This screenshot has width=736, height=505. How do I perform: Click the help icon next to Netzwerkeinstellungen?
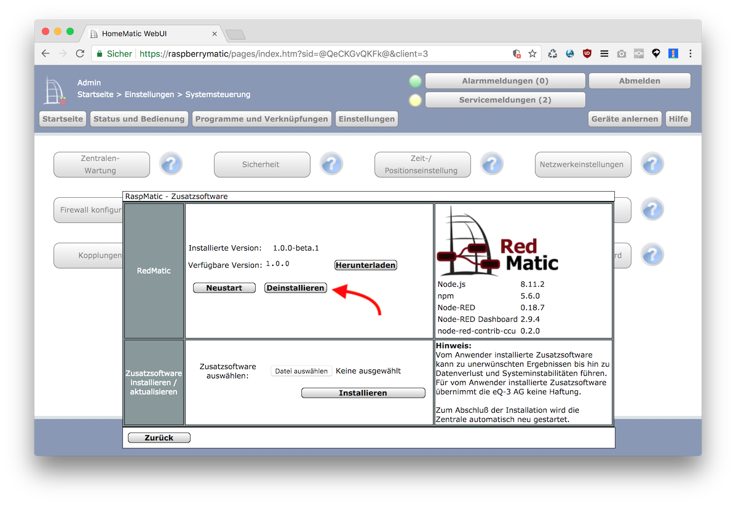point(652,164)
